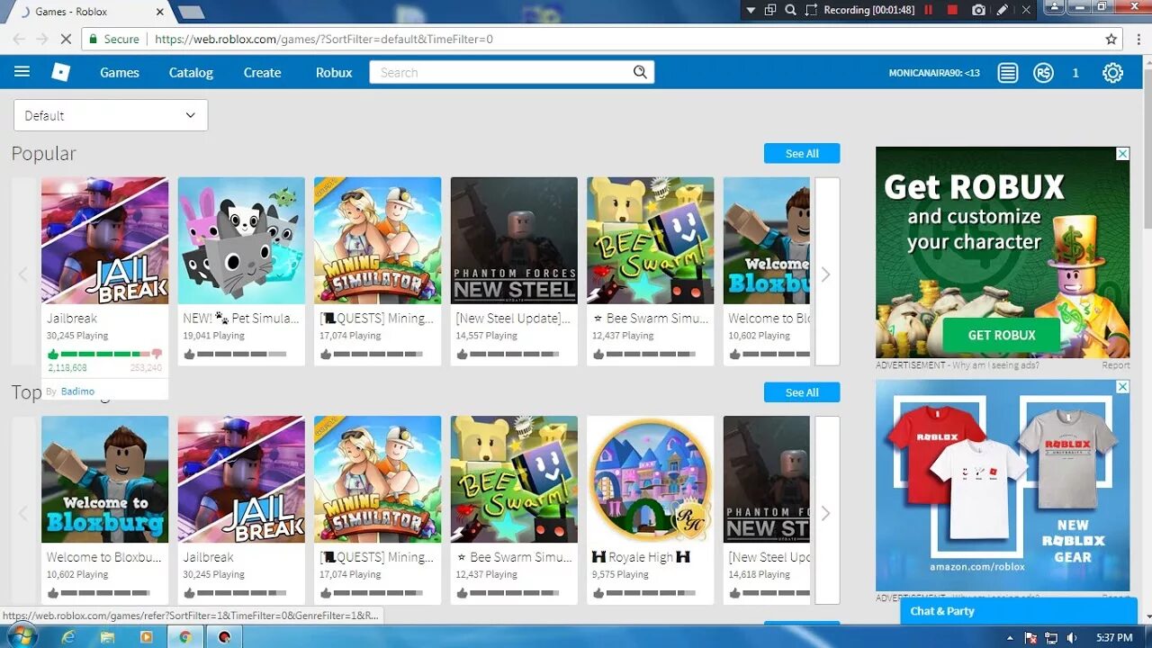Click See All for Popular
1152x648 pixels.
(x=802, y=153)
